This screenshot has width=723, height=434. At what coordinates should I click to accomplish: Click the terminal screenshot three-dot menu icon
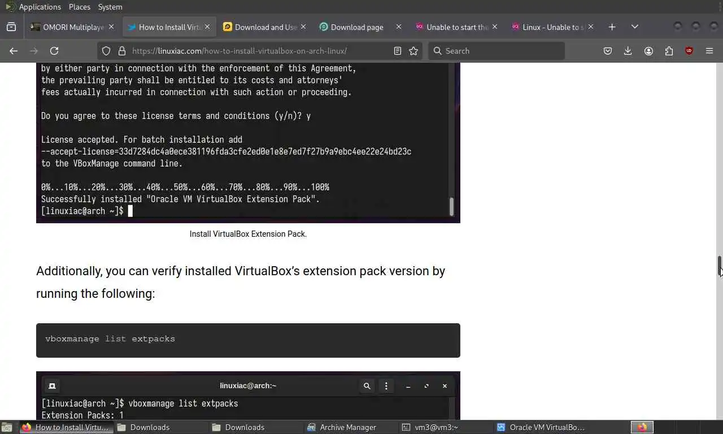[386, 386]
